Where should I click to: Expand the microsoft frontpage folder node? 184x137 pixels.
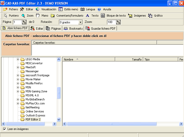pyautogui.click(x=18, y=75)
